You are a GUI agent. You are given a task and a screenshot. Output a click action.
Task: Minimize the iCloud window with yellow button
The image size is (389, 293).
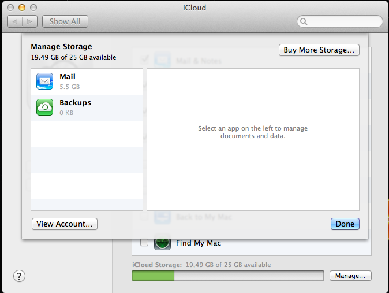22,8
